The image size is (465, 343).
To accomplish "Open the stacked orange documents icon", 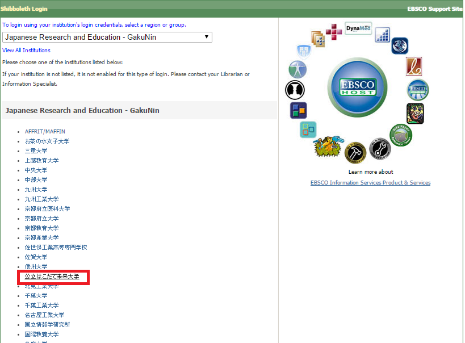I will click(x=318, y=39).
